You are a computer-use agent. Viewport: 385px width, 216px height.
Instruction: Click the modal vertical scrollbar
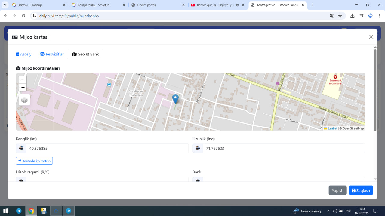pyautogui.click(x=375, y=90)
